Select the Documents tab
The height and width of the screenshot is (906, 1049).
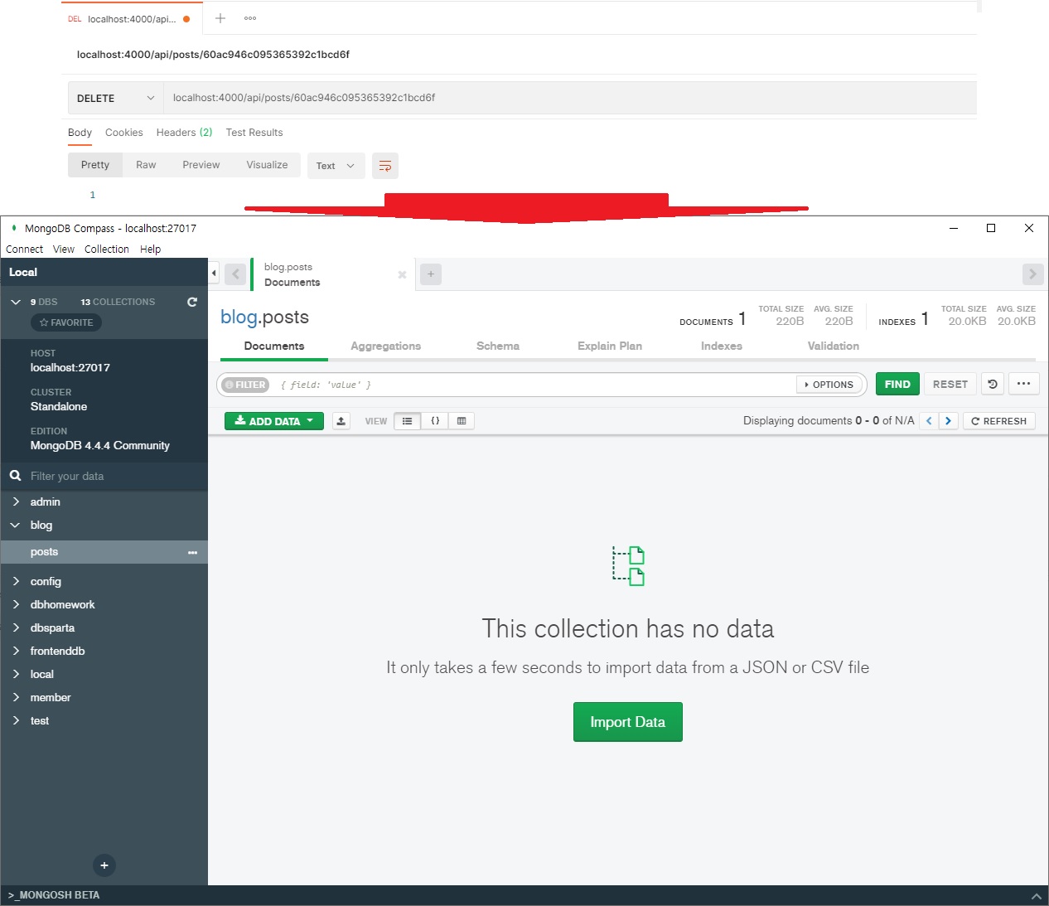(x=274, y=346)
